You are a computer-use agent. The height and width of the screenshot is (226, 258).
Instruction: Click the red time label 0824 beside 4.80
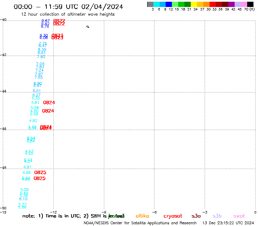point(48,111)
